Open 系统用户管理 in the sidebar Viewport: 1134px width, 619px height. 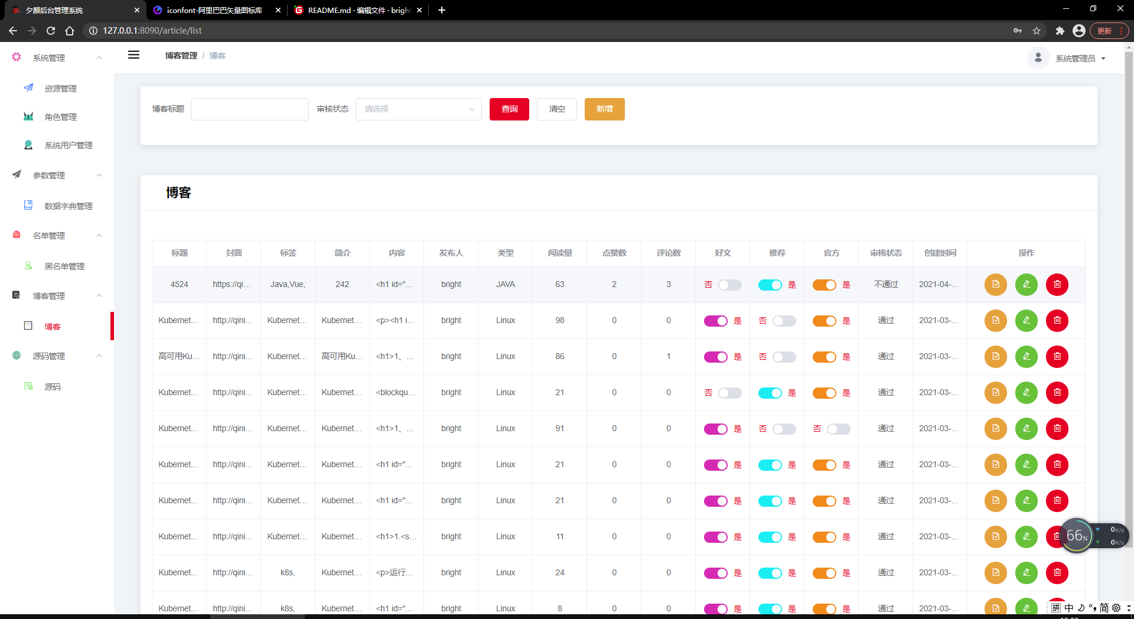coord(69,145)
